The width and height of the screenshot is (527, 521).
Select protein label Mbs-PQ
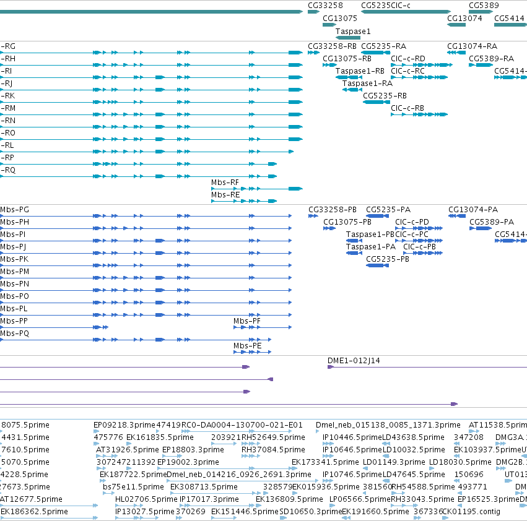(14, 334)
